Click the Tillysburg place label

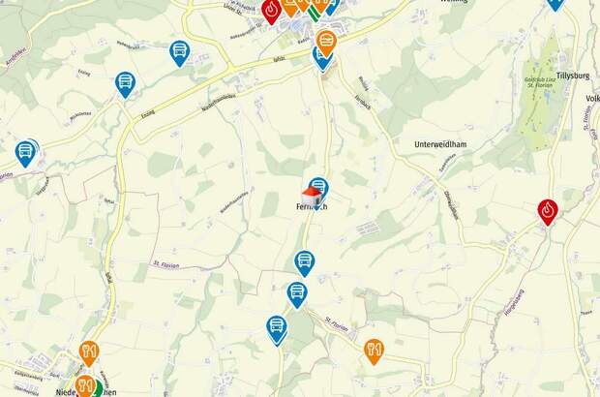tap(573, 76)
